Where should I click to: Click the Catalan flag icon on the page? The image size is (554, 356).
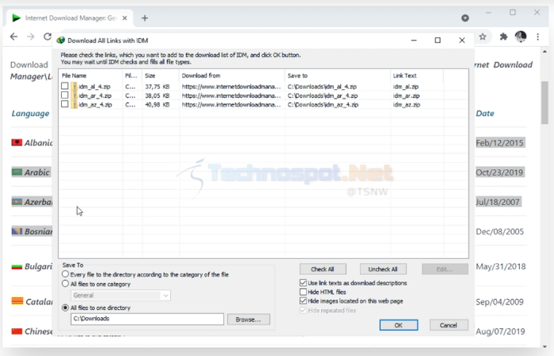(17, 301)
